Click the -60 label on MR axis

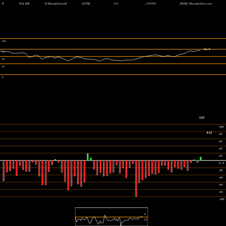[x=221, y=185]
